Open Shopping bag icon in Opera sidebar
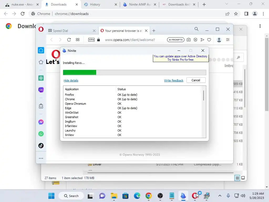The width and height of the screenshot is (269, 202). tap(41, 106)
